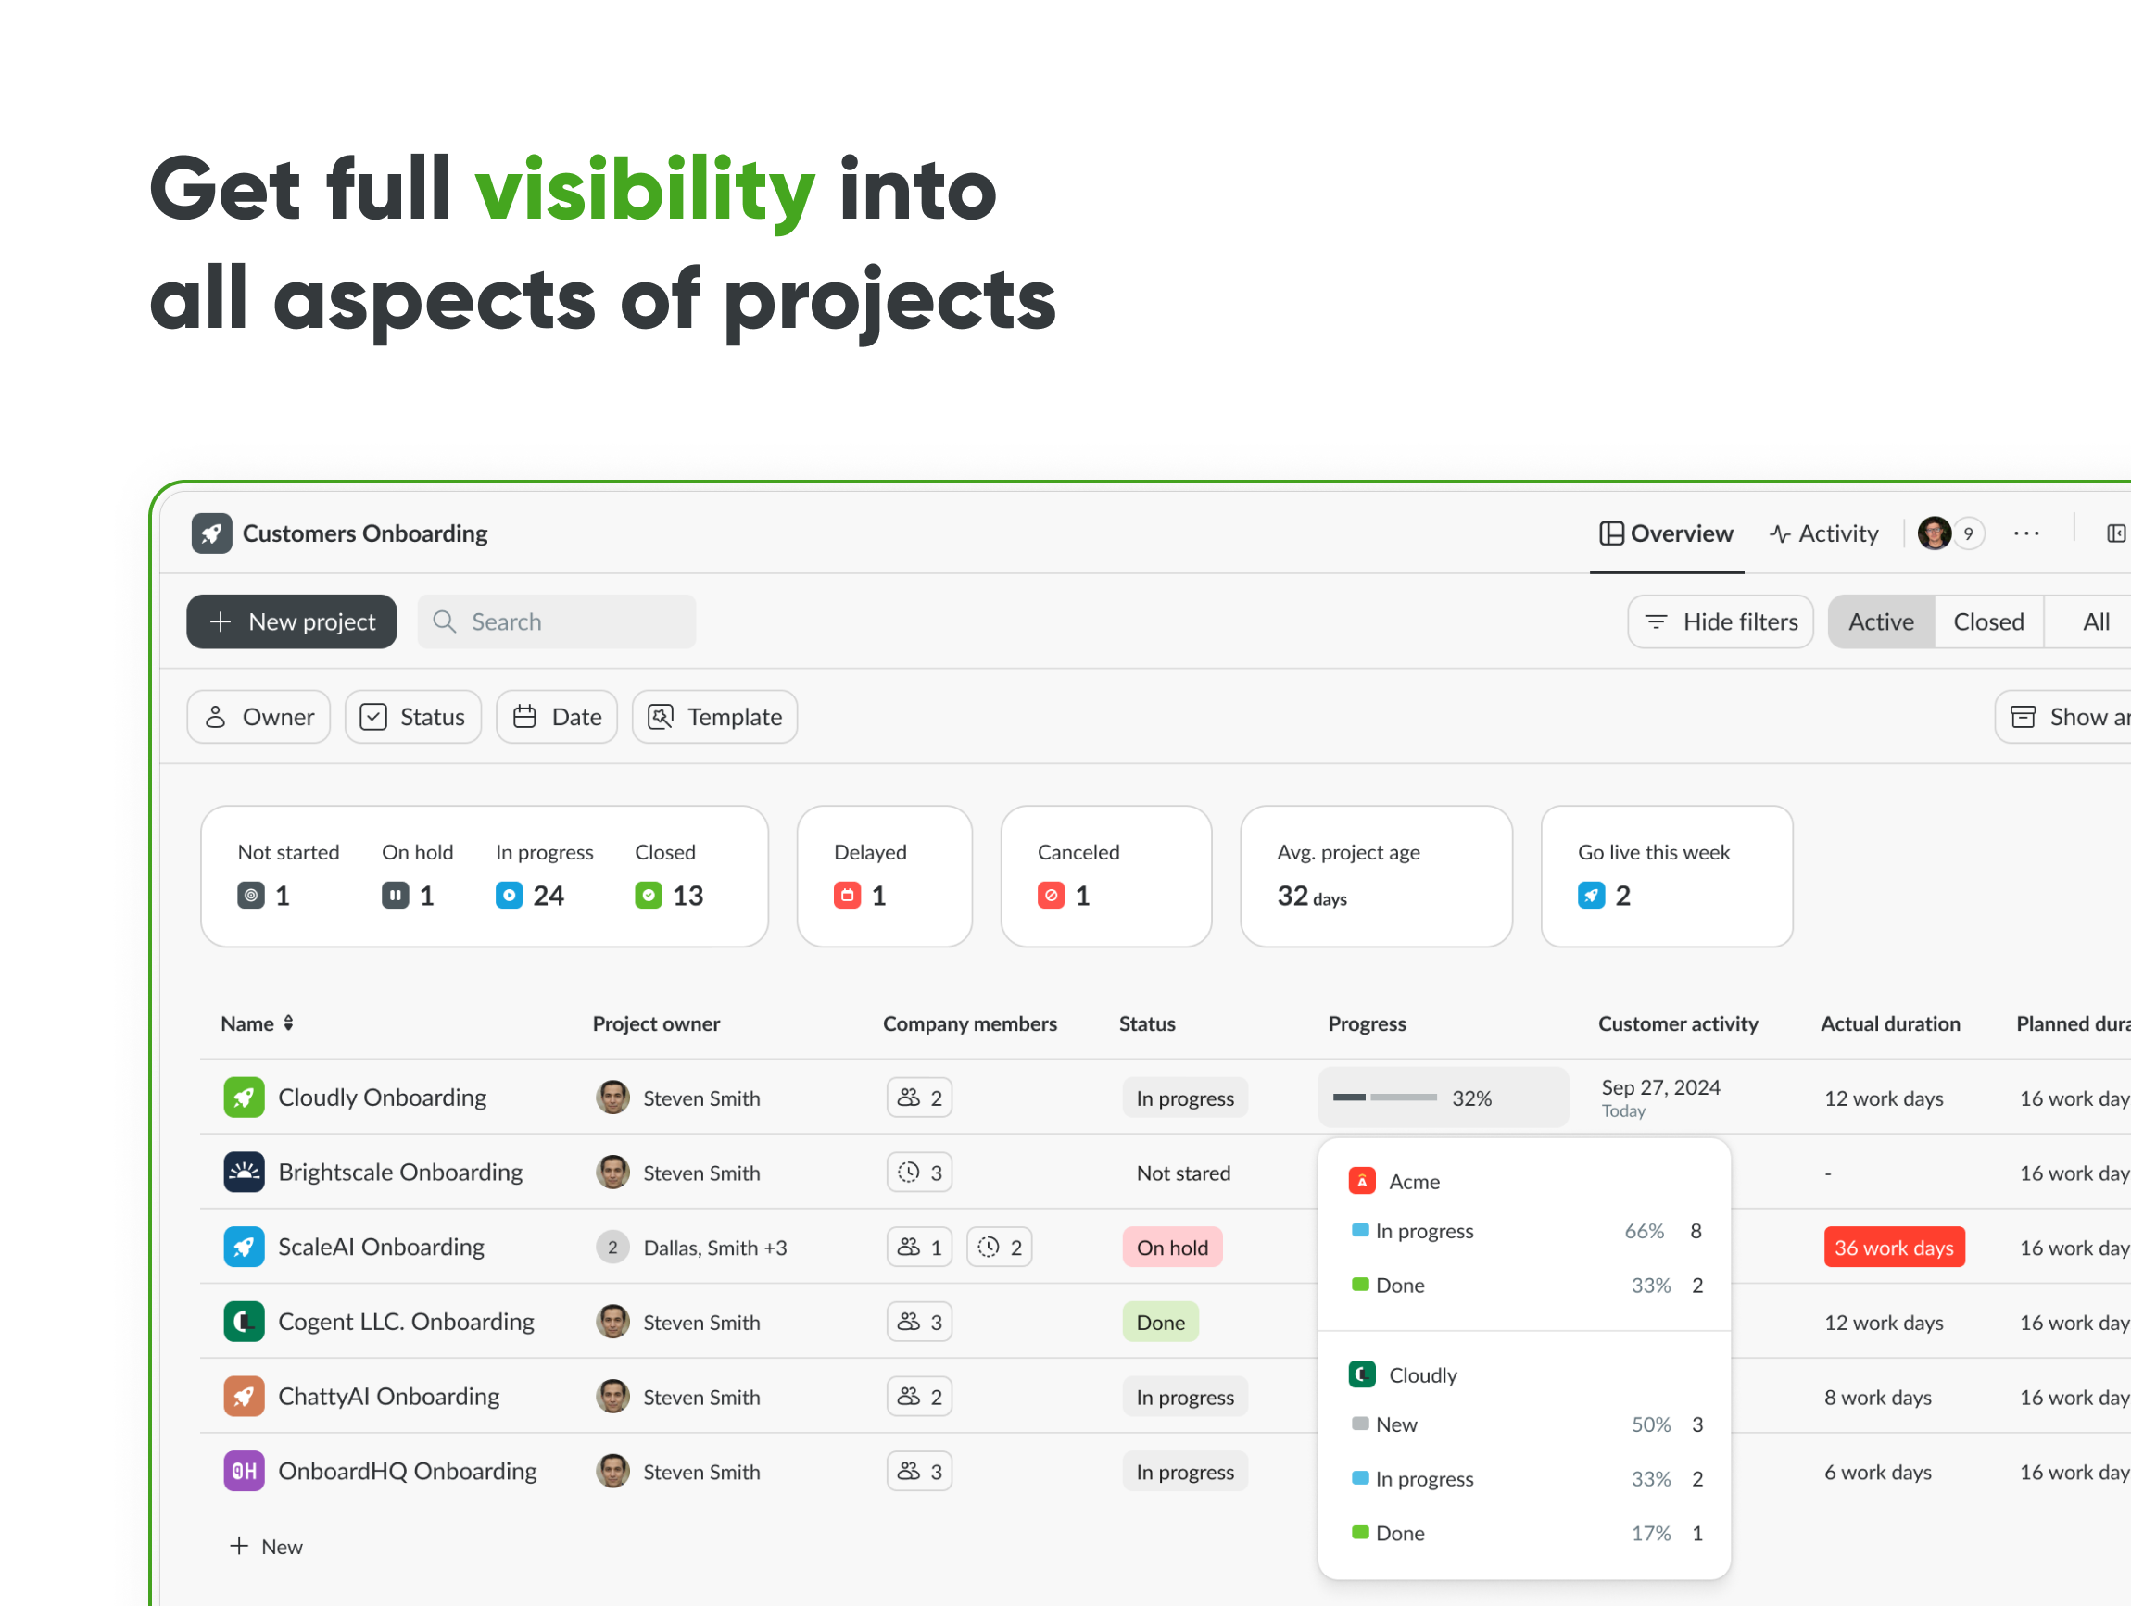Screen dimensions: 2131x1606
Task: Select the Active filter toggle
Action: pyautogui.click(x=1880, y=622)
